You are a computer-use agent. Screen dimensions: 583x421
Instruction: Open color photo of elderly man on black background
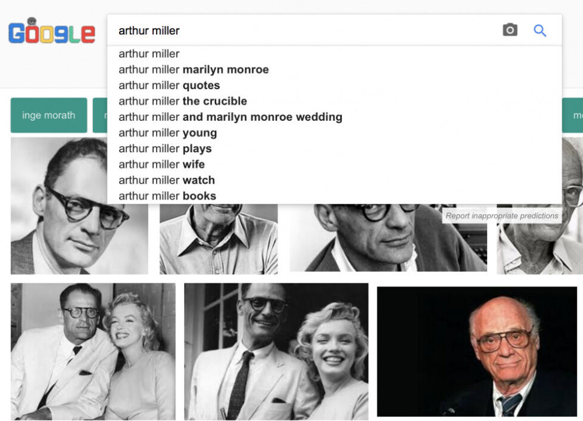click(x=477, y=352)
